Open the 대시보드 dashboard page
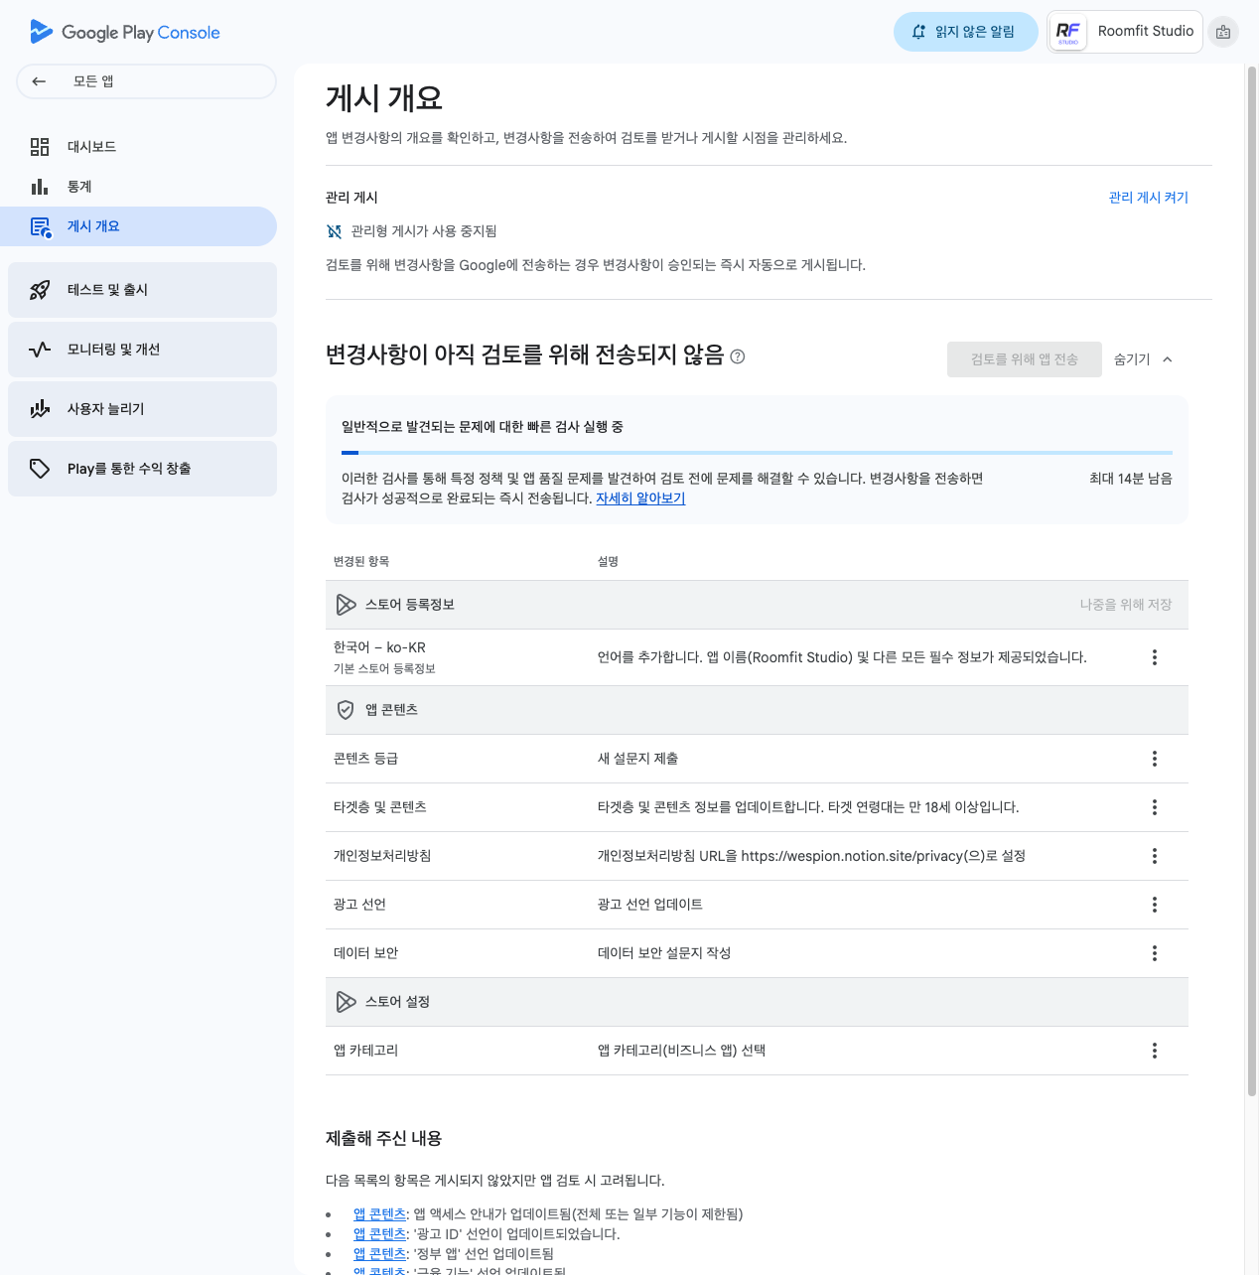This screenshot has height=1275, width=1259. pyautogui.click(x=91, y=147)
